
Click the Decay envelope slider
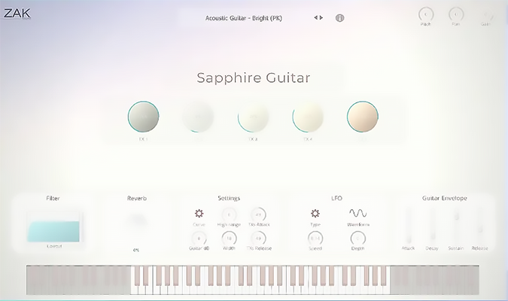[432, 226]
